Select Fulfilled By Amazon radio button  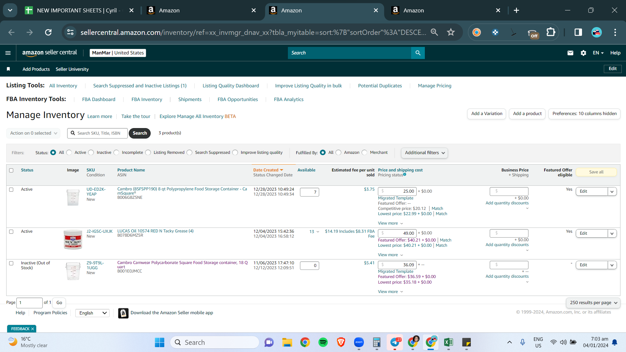338,153
